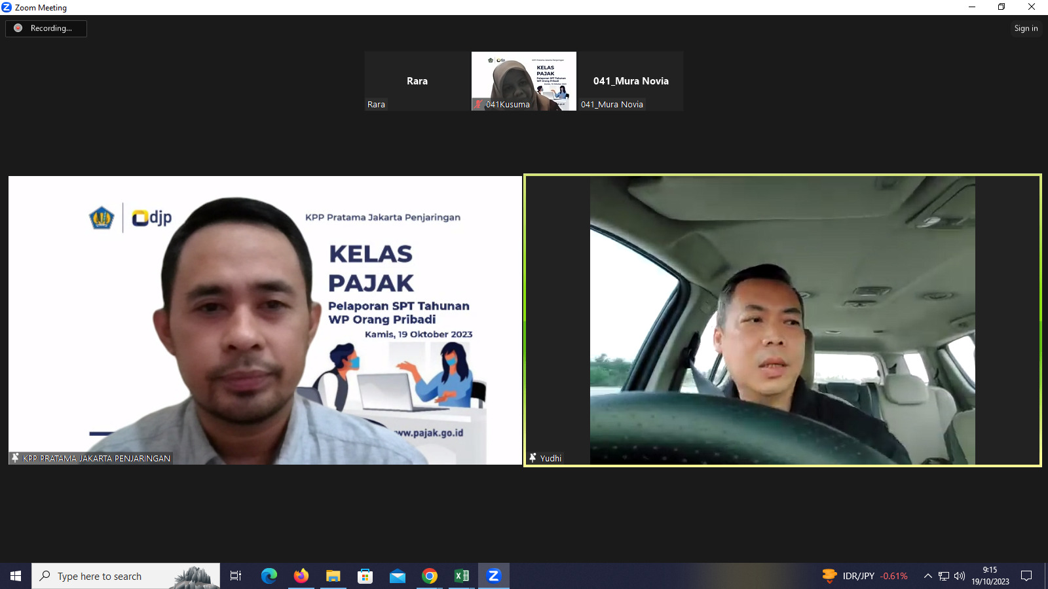Launch Microsoft Edge from the taskbar
The height and width of the screenshot is (589, 1048).
269,576
